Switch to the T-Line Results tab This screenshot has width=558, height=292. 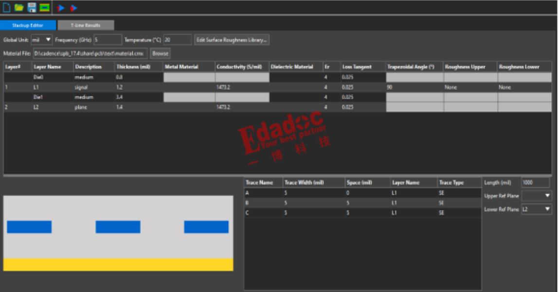click(x=86, y=25)
